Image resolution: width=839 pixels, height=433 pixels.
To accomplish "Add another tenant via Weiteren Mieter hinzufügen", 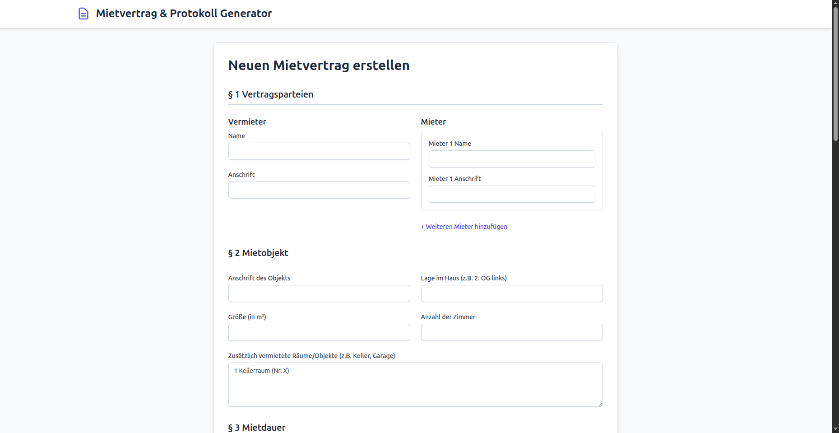I will (x=464, y=227).
